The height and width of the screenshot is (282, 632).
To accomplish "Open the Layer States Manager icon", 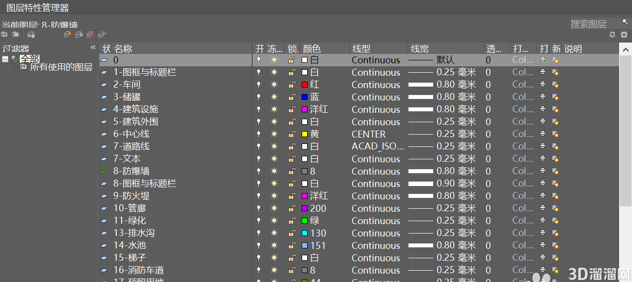I will (x=31, y=35).
